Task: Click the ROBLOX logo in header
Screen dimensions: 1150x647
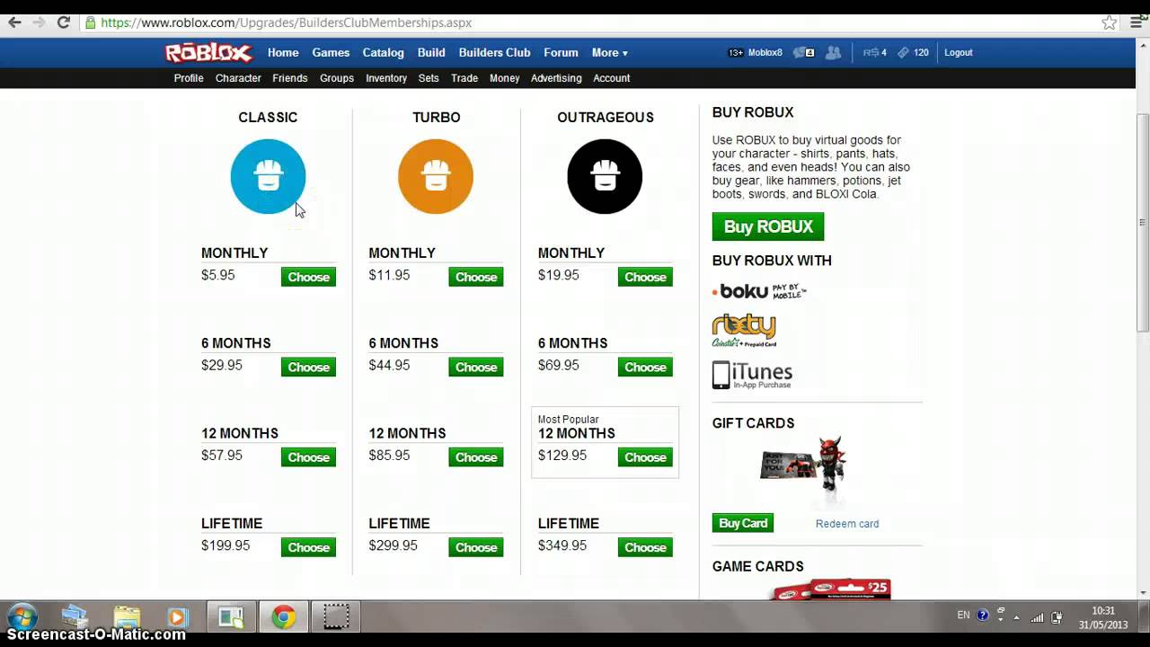Action: click(x=208, y=53)
